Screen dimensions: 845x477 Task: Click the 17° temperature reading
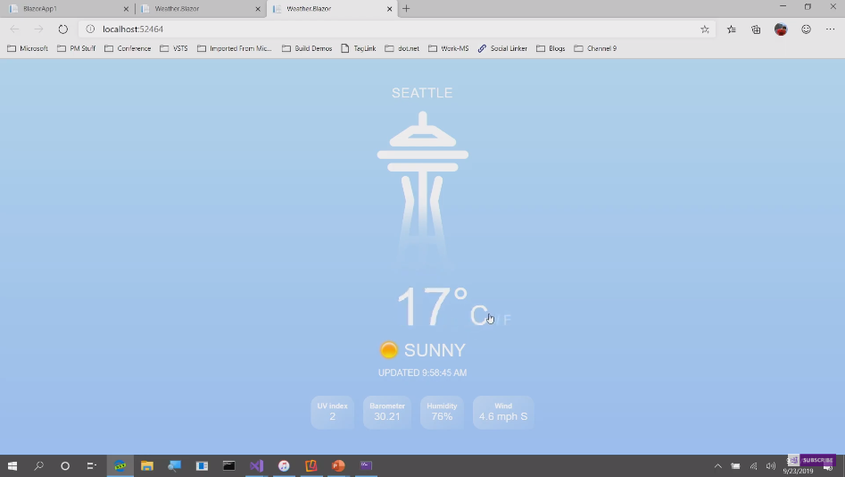pyautogui.click(x=432, y=306)
